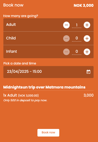The image size is (98, 142).
Task: Focus the Child quantity number field
Action: pyautogui.click(x=77, y=38)
